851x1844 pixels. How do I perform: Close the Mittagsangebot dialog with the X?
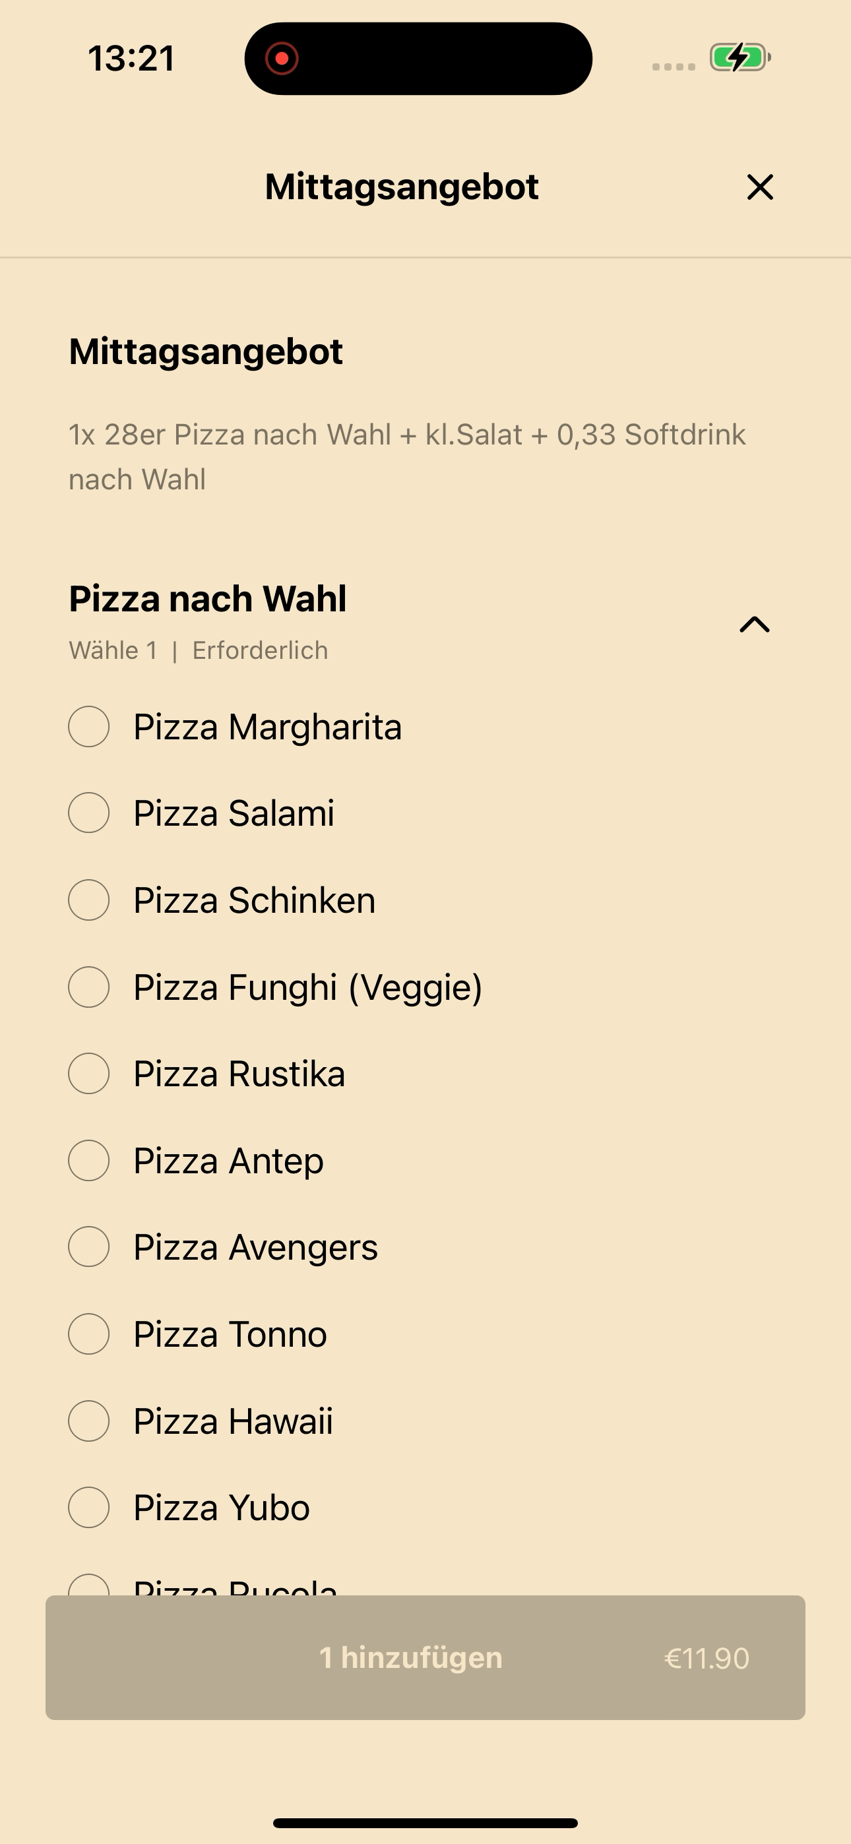(x=760, y=187)
